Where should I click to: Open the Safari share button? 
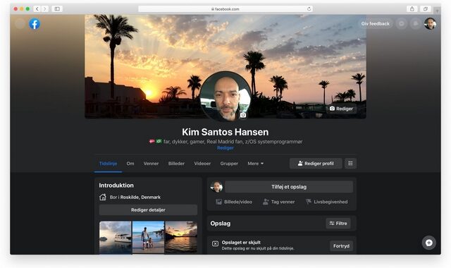tap(412, 9)
